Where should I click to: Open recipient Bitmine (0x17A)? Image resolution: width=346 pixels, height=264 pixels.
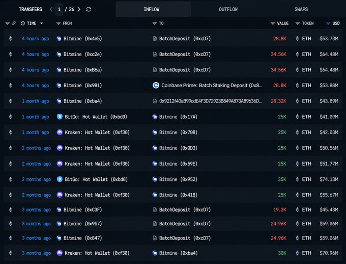(x=178, y=117)
